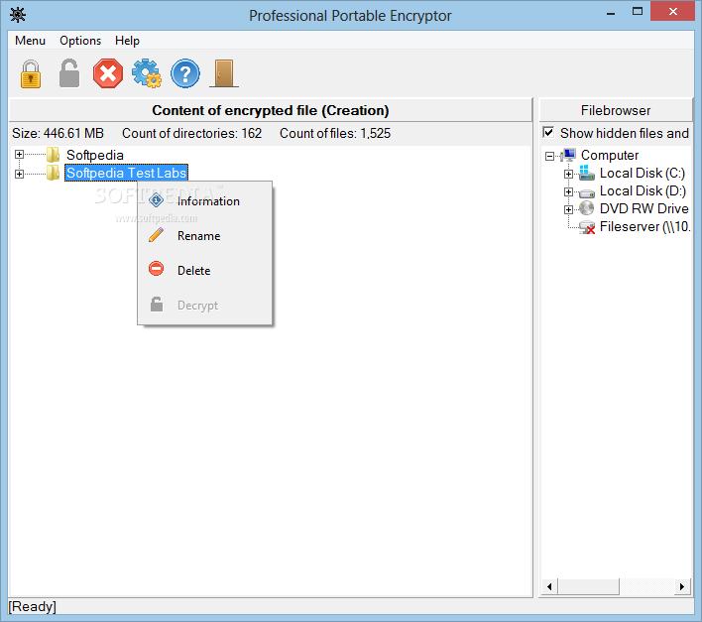The height and width of the screenshot is (622, 702).
Task: Open help via the question mark icon
Action: 185,73
